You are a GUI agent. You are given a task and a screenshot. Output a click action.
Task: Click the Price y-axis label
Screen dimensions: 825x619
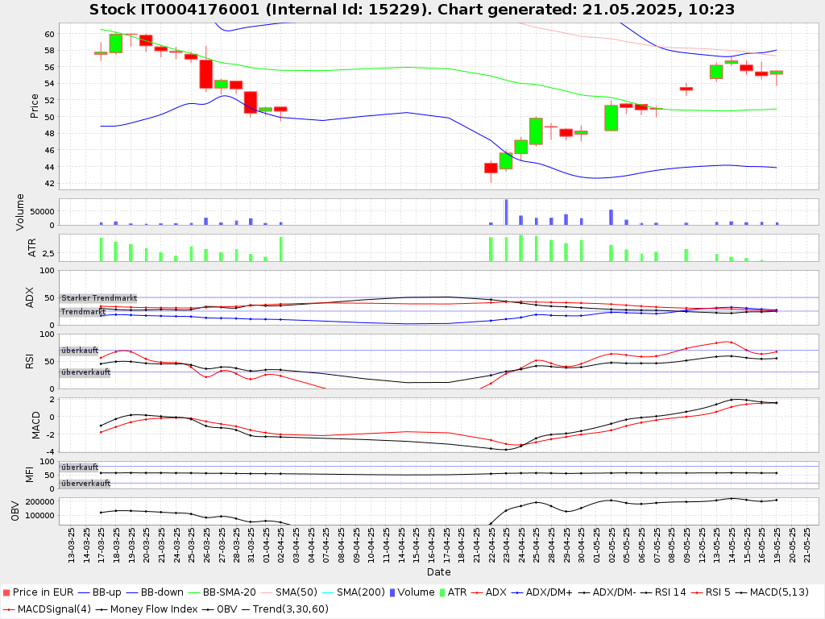pos(34,106)
